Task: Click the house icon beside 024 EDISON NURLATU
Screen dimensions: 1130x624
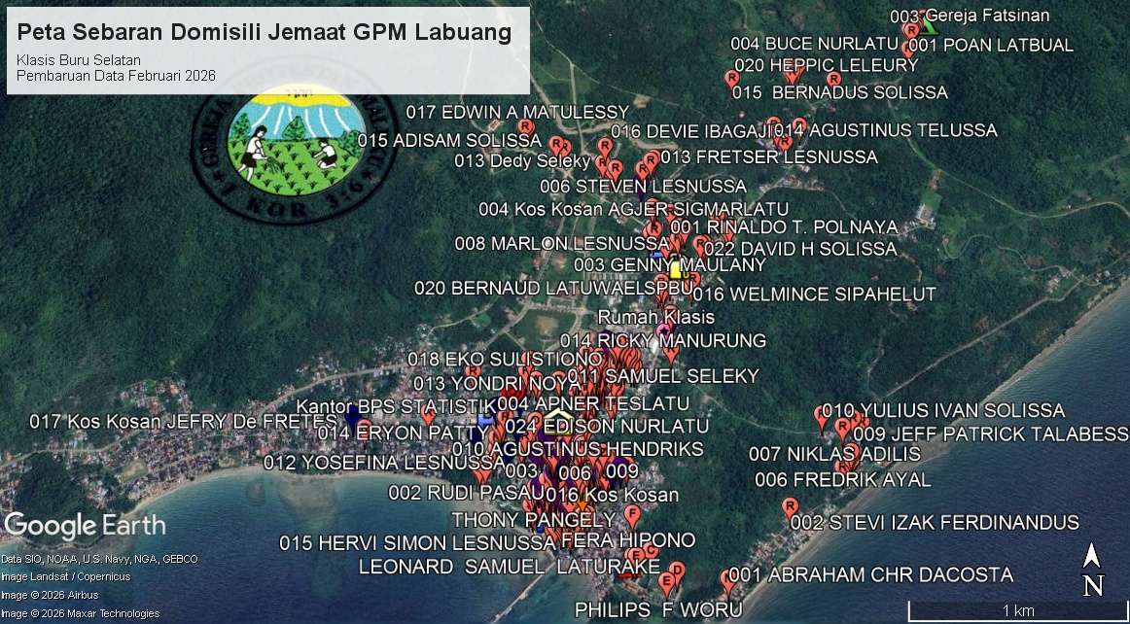Action: pos(558,419)
